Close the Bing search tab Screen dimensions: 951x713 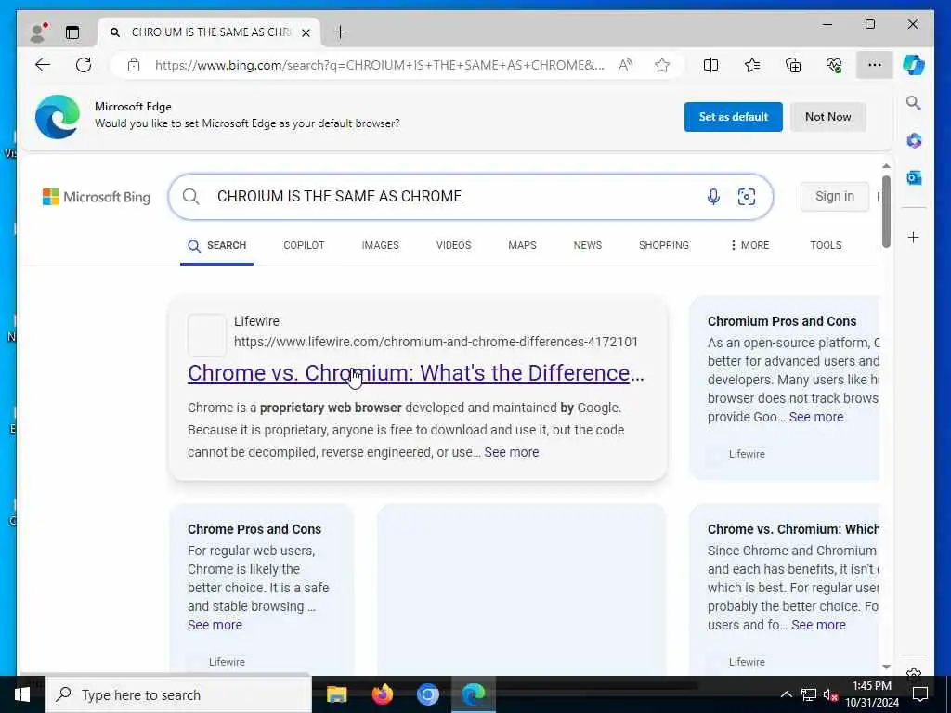[306, 32]
